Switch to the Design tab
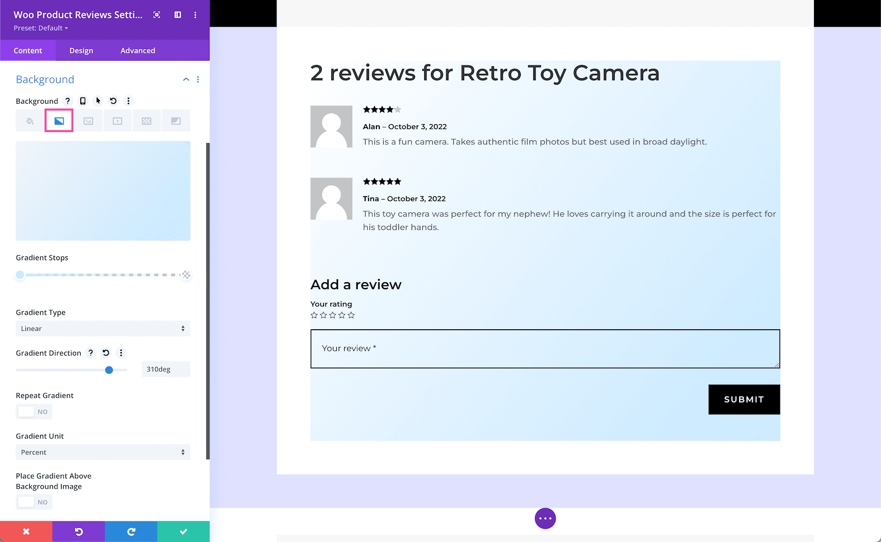 coord(81,50)
